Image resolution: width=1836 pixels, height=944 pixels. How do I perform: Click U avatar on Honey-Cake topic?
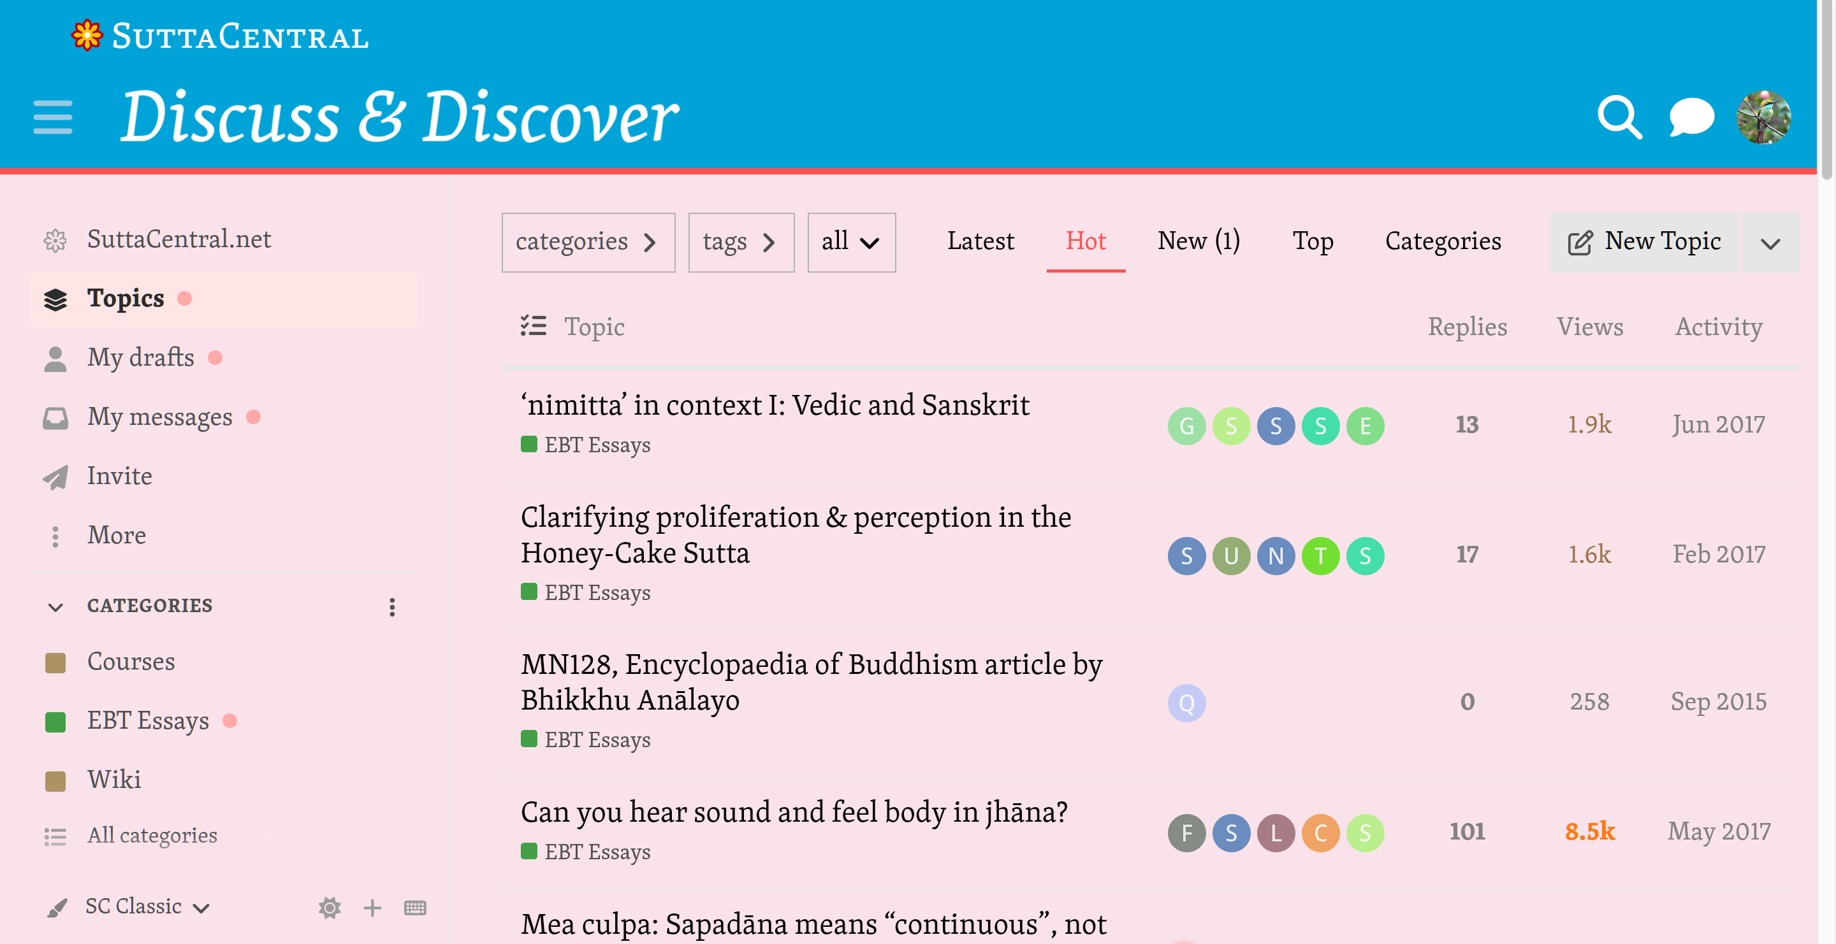(x=1231, y=555)
